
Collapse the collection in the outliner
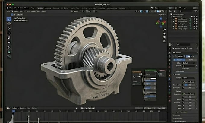point(171,17)
